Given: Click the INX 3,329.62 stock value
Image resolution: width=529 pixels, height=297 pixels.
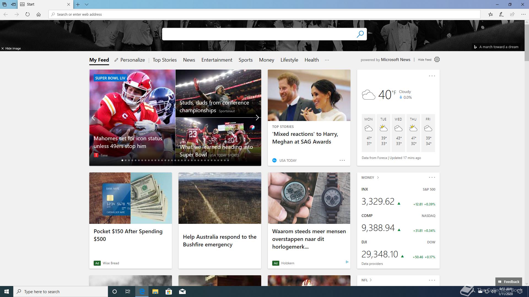Looking at the screenshot, I should click(x=378, y=201).
